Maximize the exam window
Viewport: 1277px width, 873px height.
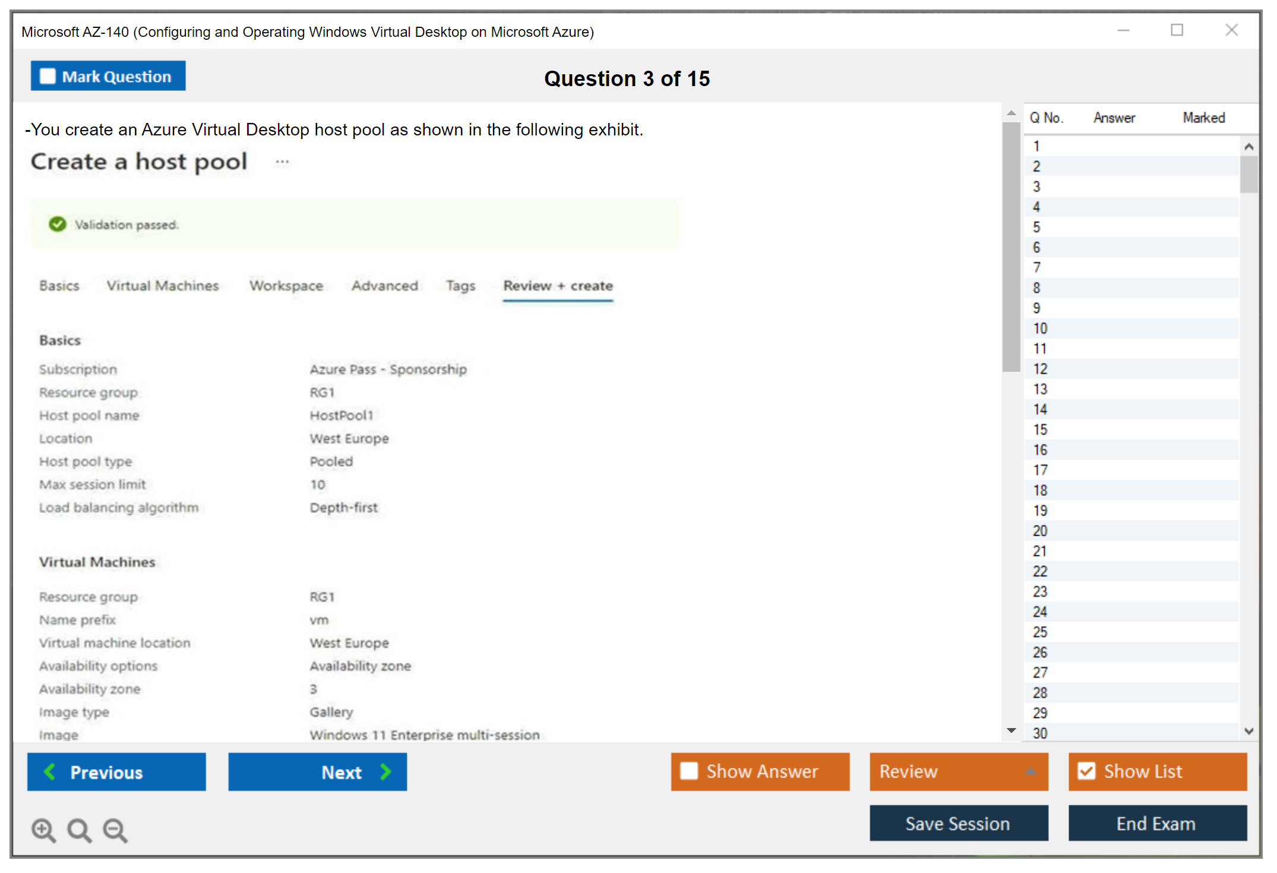pyautogui.click(x=1177, y=30)
